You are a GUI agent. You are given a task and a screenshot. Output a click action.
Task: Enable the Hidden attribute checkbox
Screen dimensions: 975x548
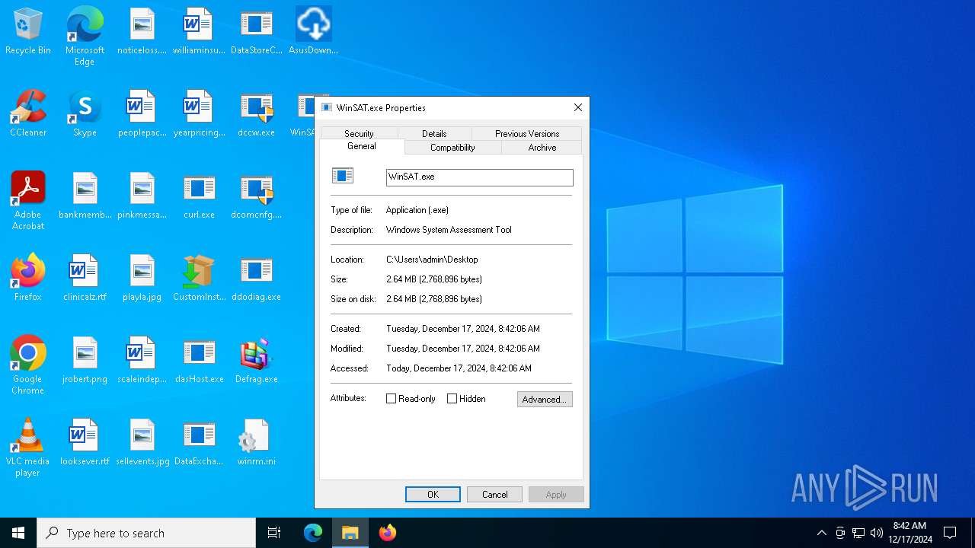coord(452,399)
